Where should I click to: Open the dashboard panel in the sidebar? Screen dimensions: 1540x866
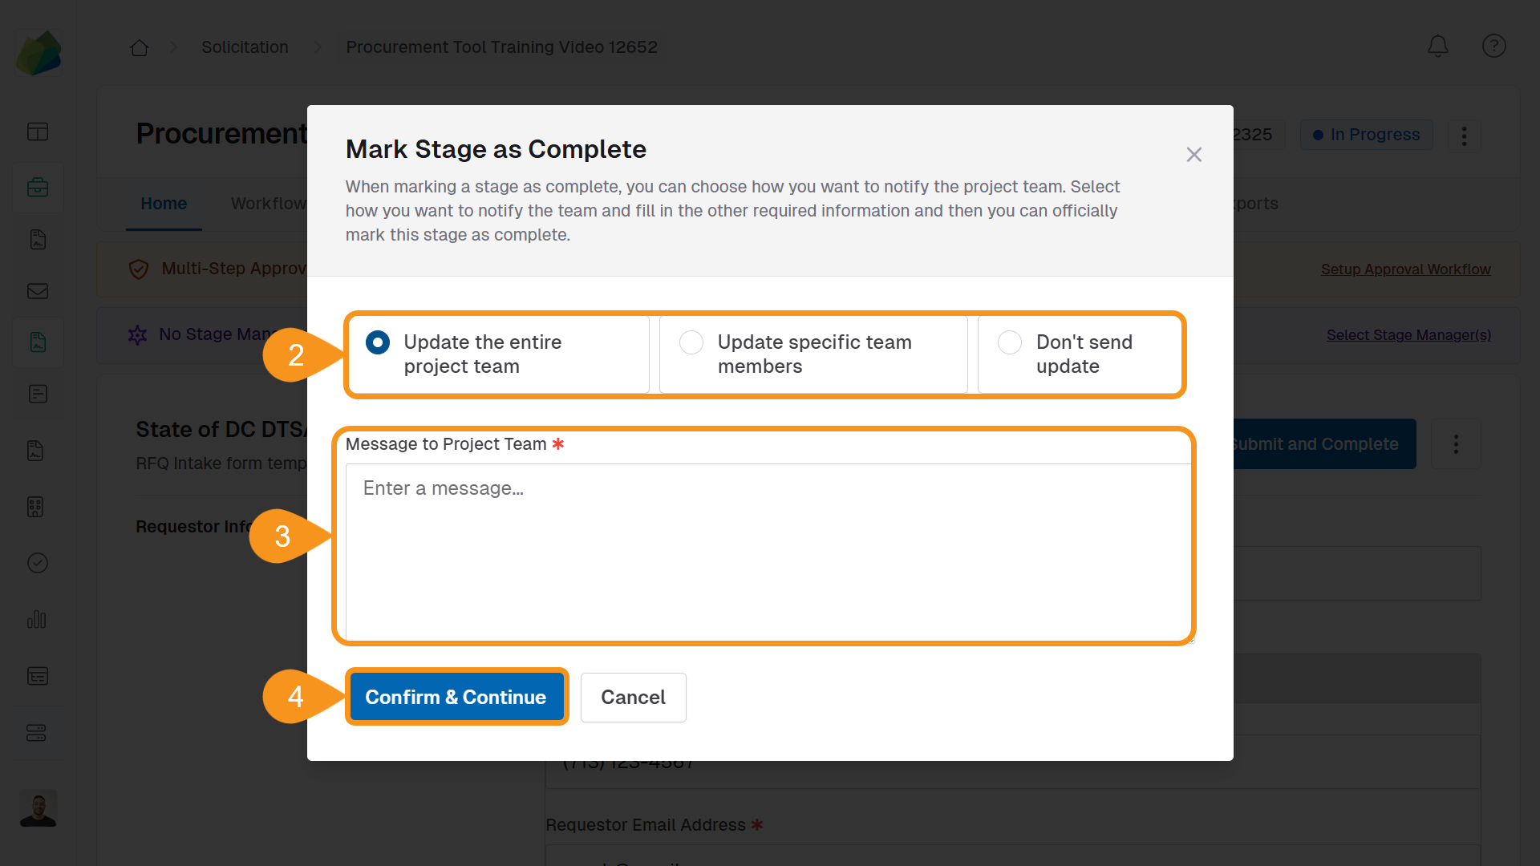pos(37,132)
